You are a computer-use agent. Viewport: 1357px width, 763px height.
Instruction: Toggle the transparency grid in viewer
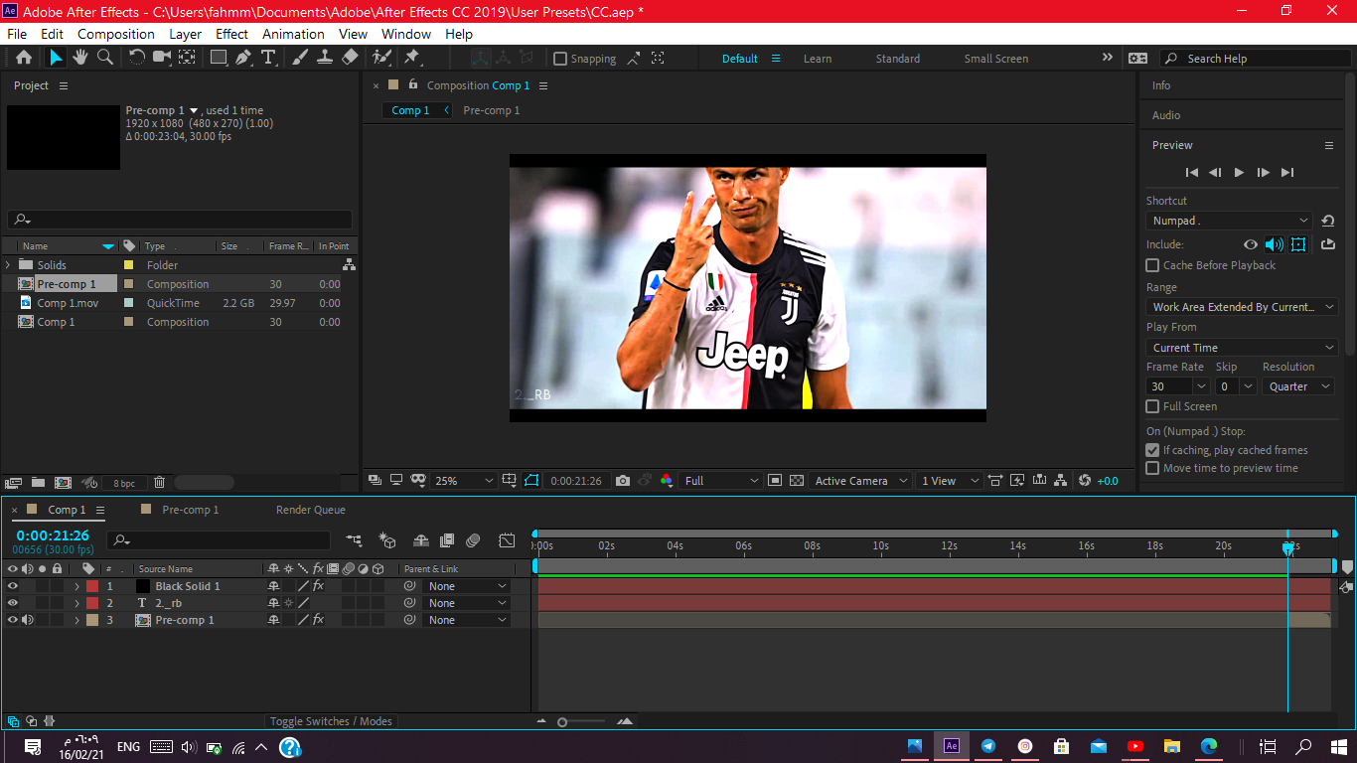(796, 481)
